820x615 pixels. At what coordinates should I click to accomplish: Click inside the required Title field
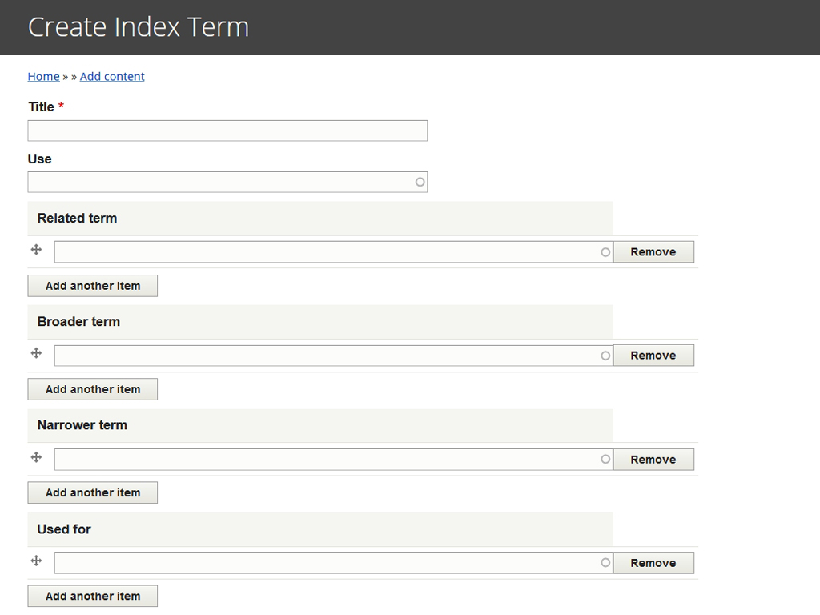tap(227, 131)
